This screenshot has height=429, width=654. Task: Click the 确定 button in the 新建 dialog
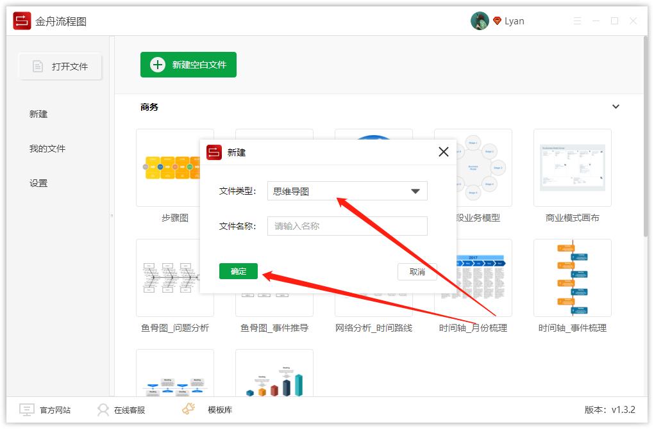point(238,271)
